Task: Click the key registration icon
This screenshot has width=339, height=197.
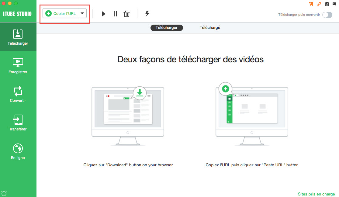Action: click(x=319, y=4)
